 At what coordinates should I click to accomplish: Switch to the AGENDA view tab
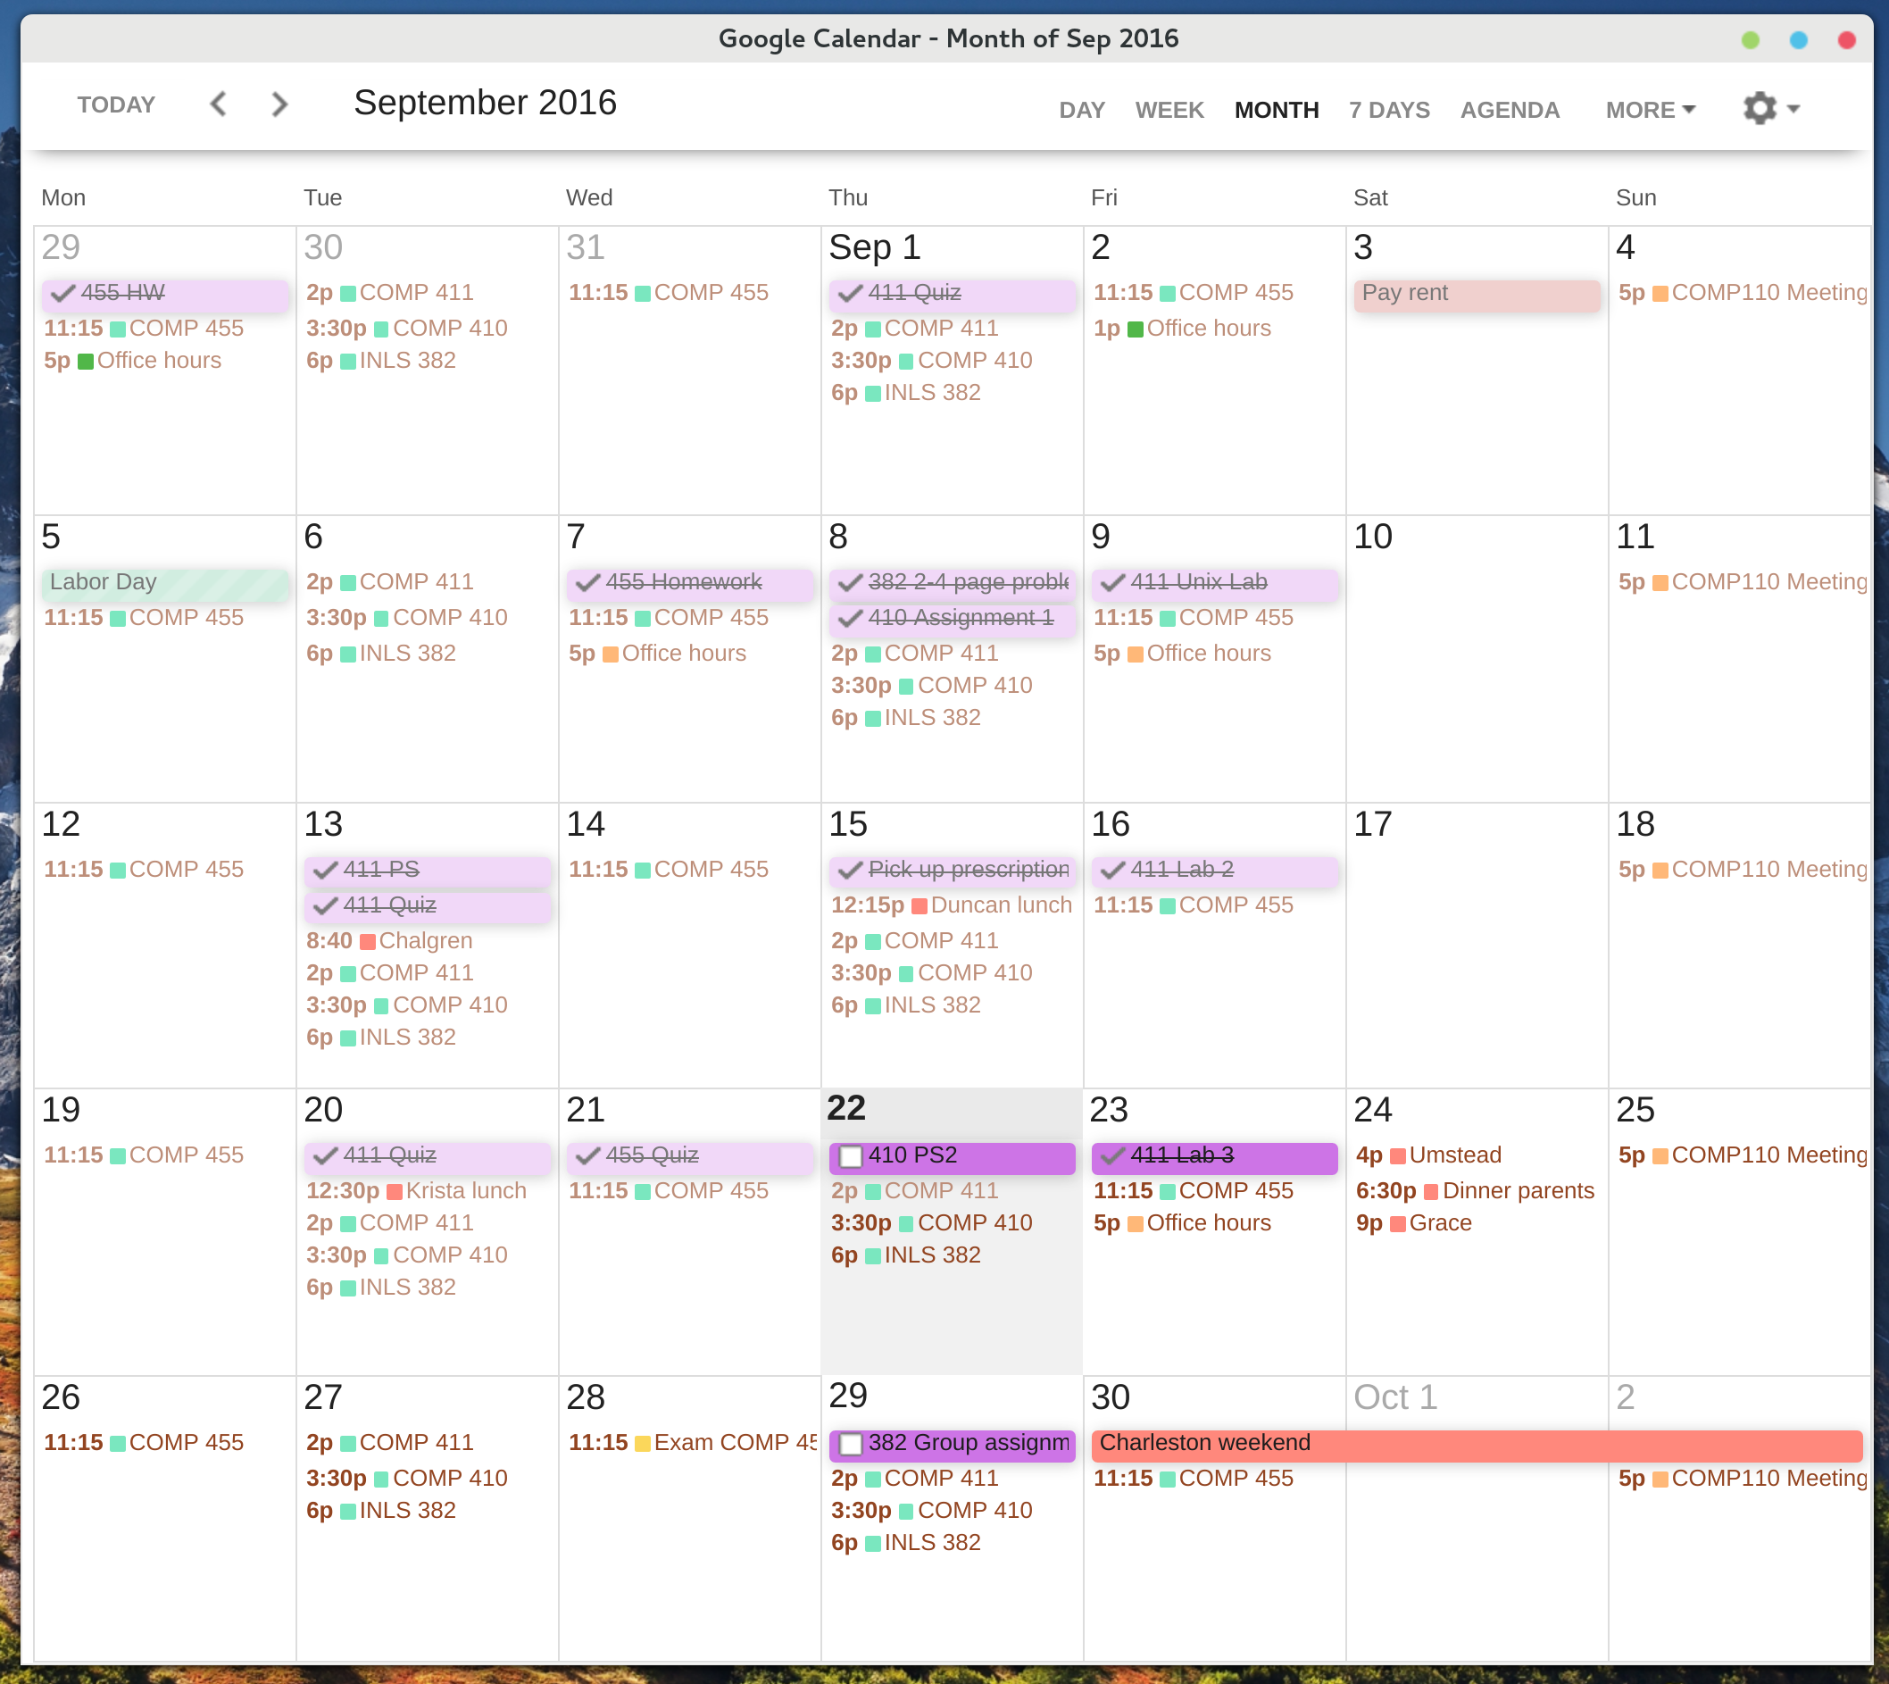1510,109
